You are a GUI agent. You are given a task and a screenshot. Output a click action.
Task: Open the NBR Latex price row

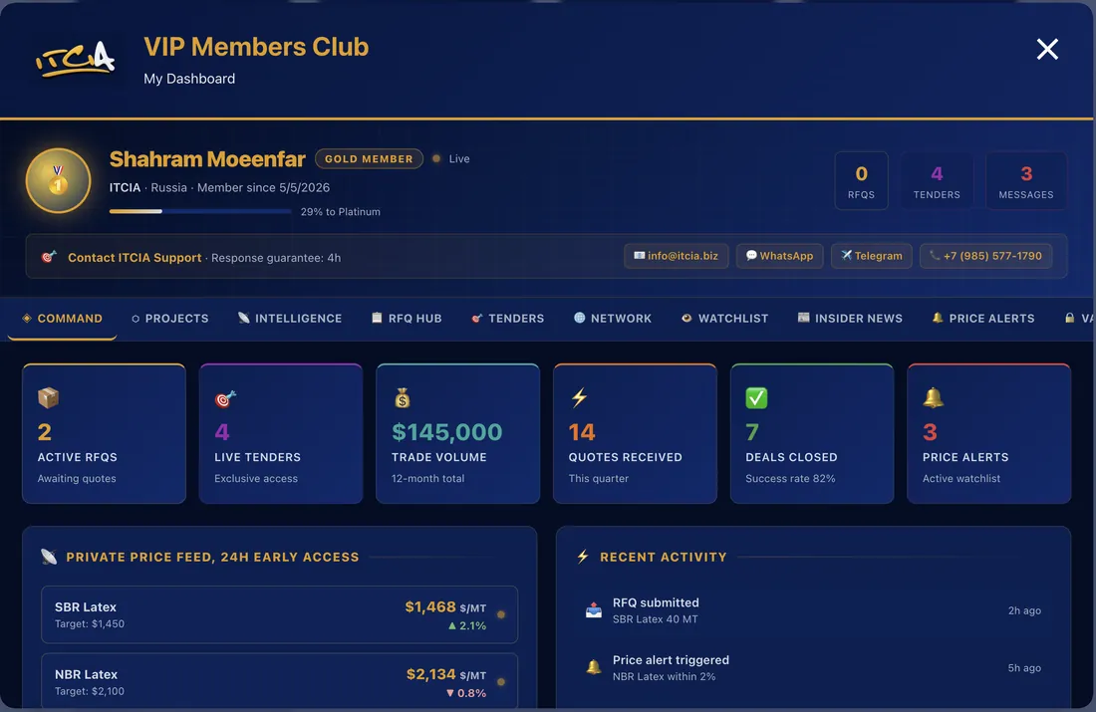pos(280,681)
